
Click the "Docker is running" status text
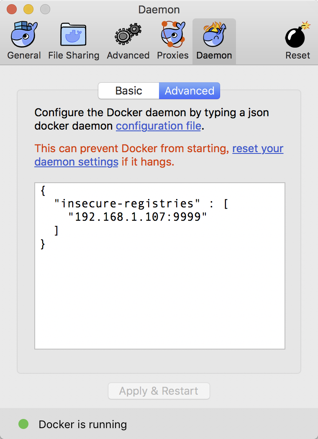(82, 424)
